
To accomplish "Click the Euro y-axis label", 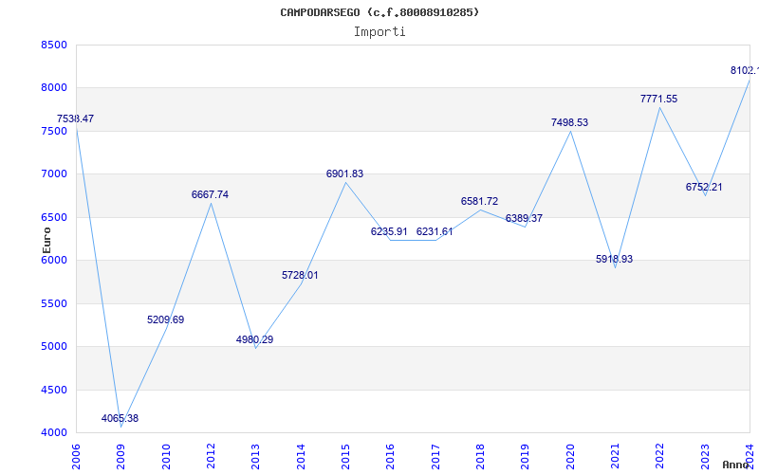I will (x=46, y=241).
